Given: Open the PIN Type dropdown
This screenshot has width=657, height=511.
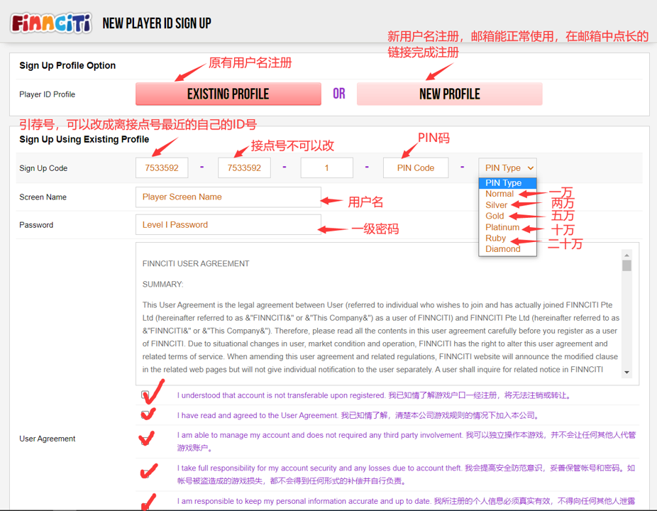Looking at the screenshot, I should [507, 167].
